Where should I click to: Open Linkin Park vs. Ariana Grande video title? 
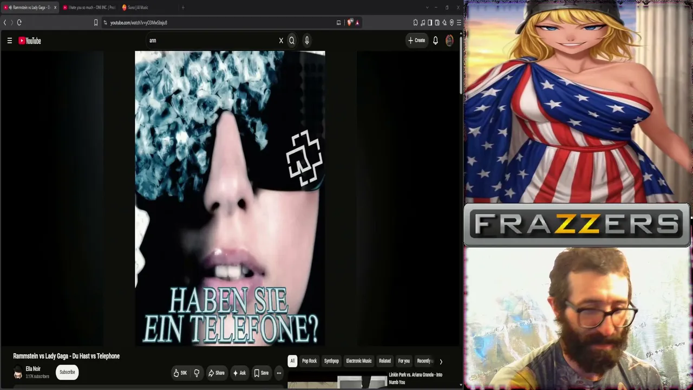pyautogui.click(x=415, y=378)
